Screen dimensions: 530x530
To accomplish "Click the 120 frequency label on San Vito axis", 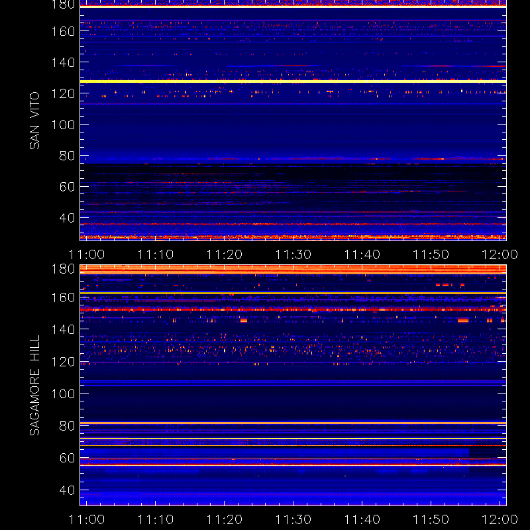I will [63, 93].
